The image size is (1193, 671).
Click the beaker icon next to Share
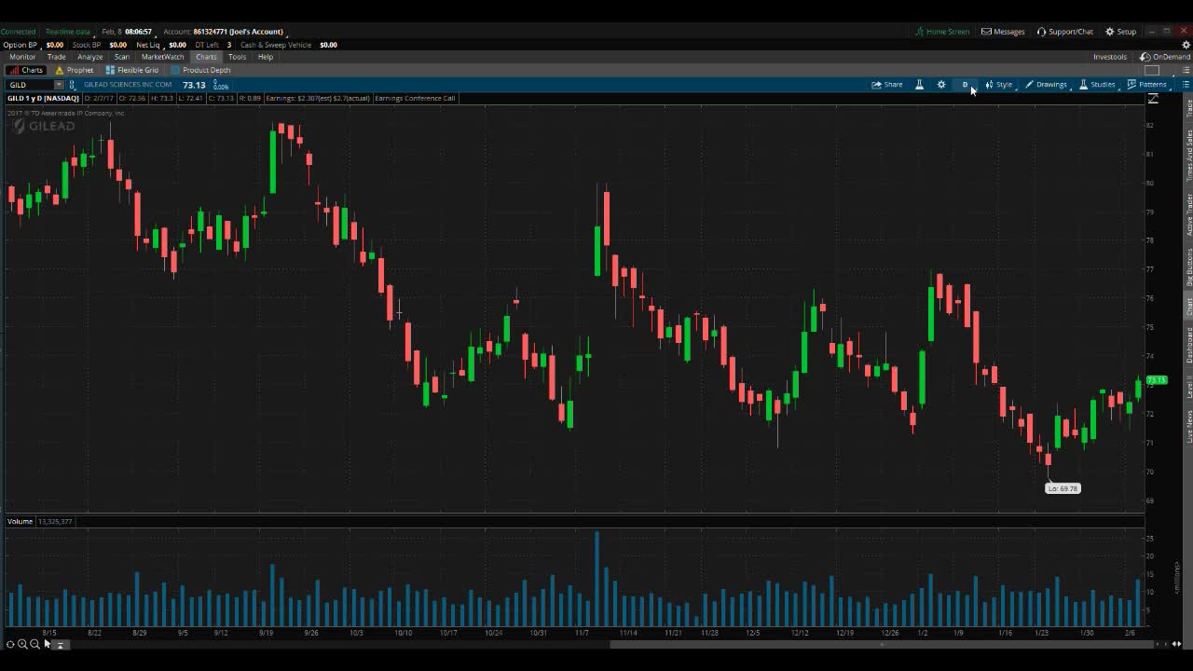(919, 85)
